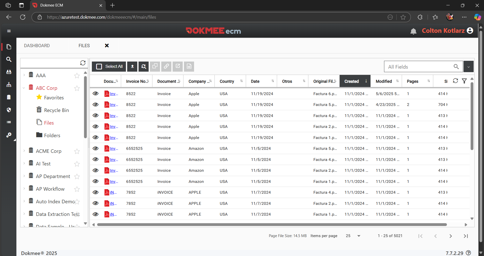The image size is (484, 256).
Task: Click the cabinet tree filter input
Action: pos(50,63)
